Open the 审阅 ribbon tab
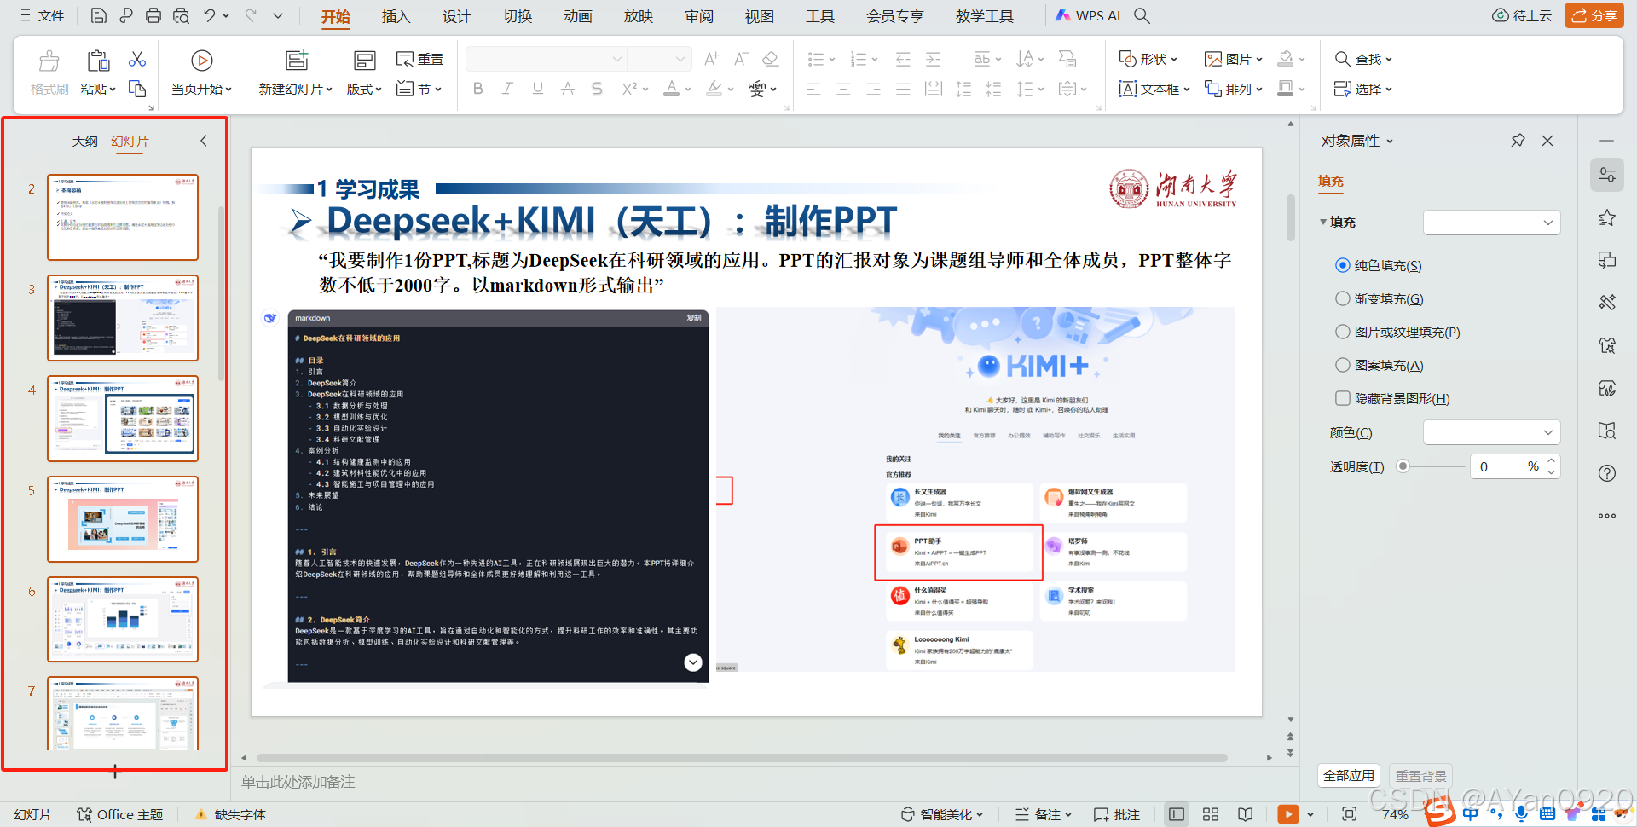 tap(699, 16)
